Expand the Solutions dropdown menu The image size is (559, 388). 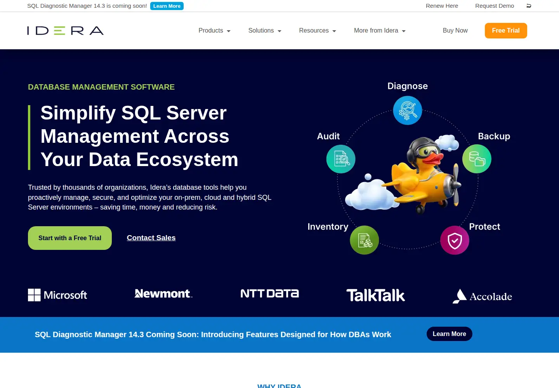click(x=265, y=31)
